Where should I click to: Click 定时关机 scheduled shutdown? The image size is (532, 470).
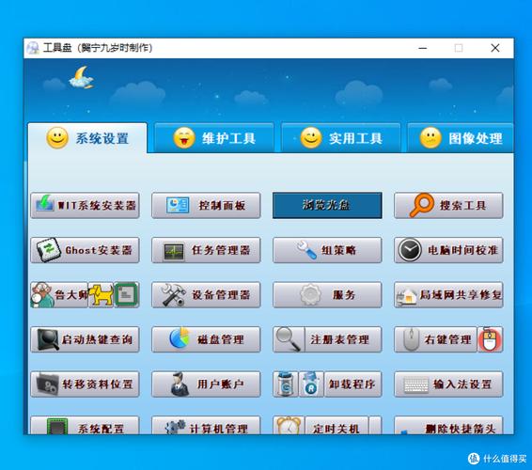pyautogui.click(x=336, y=426)
